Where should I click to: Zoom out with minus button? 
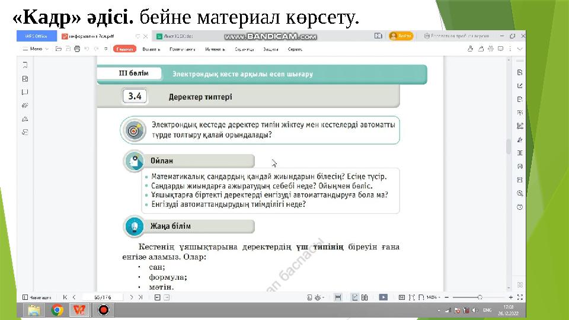pos(447,297)
